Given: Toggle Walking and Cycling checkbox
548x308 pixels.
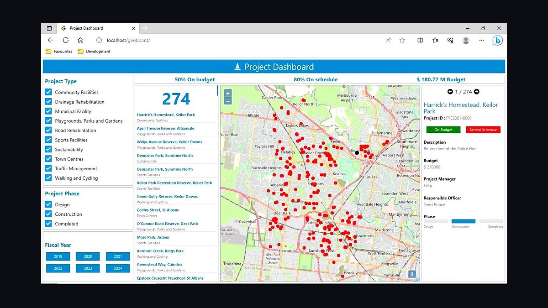Looking at the screenshot, I should click(48, 178).
